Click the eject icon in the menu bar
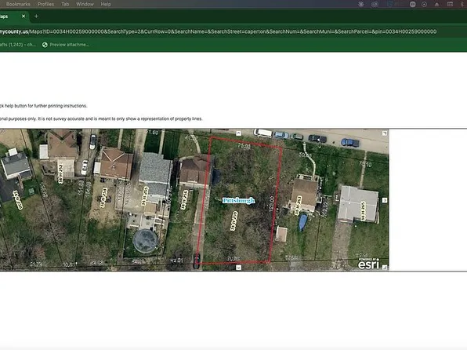467x350 pixels. tap(437, 4)
